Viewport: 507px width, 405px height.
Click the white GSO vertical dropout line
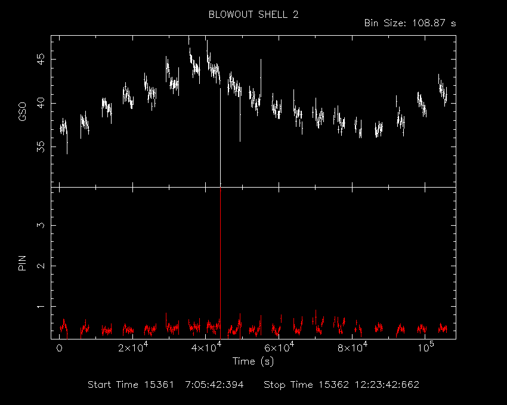(220, 137)
